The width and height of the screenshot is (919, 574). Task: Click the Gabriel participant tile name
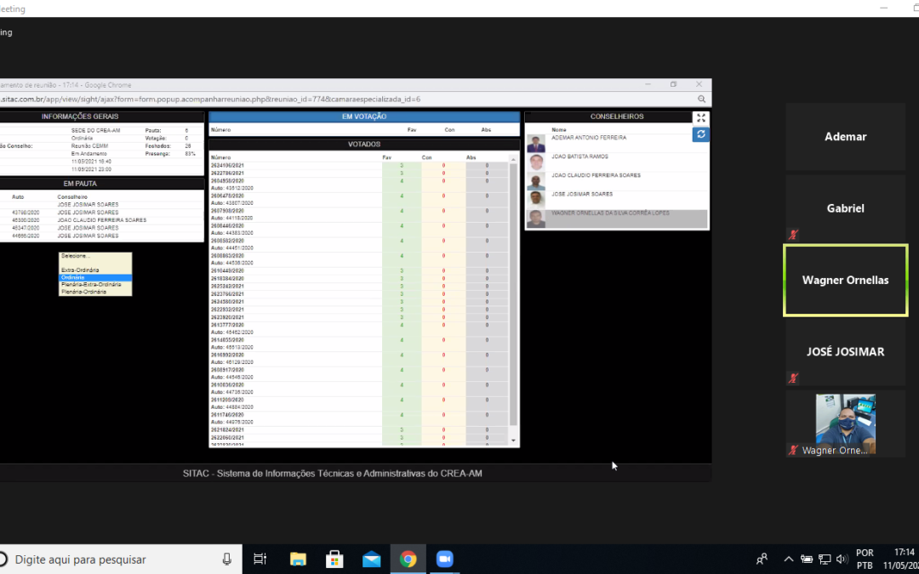point(845,208)
